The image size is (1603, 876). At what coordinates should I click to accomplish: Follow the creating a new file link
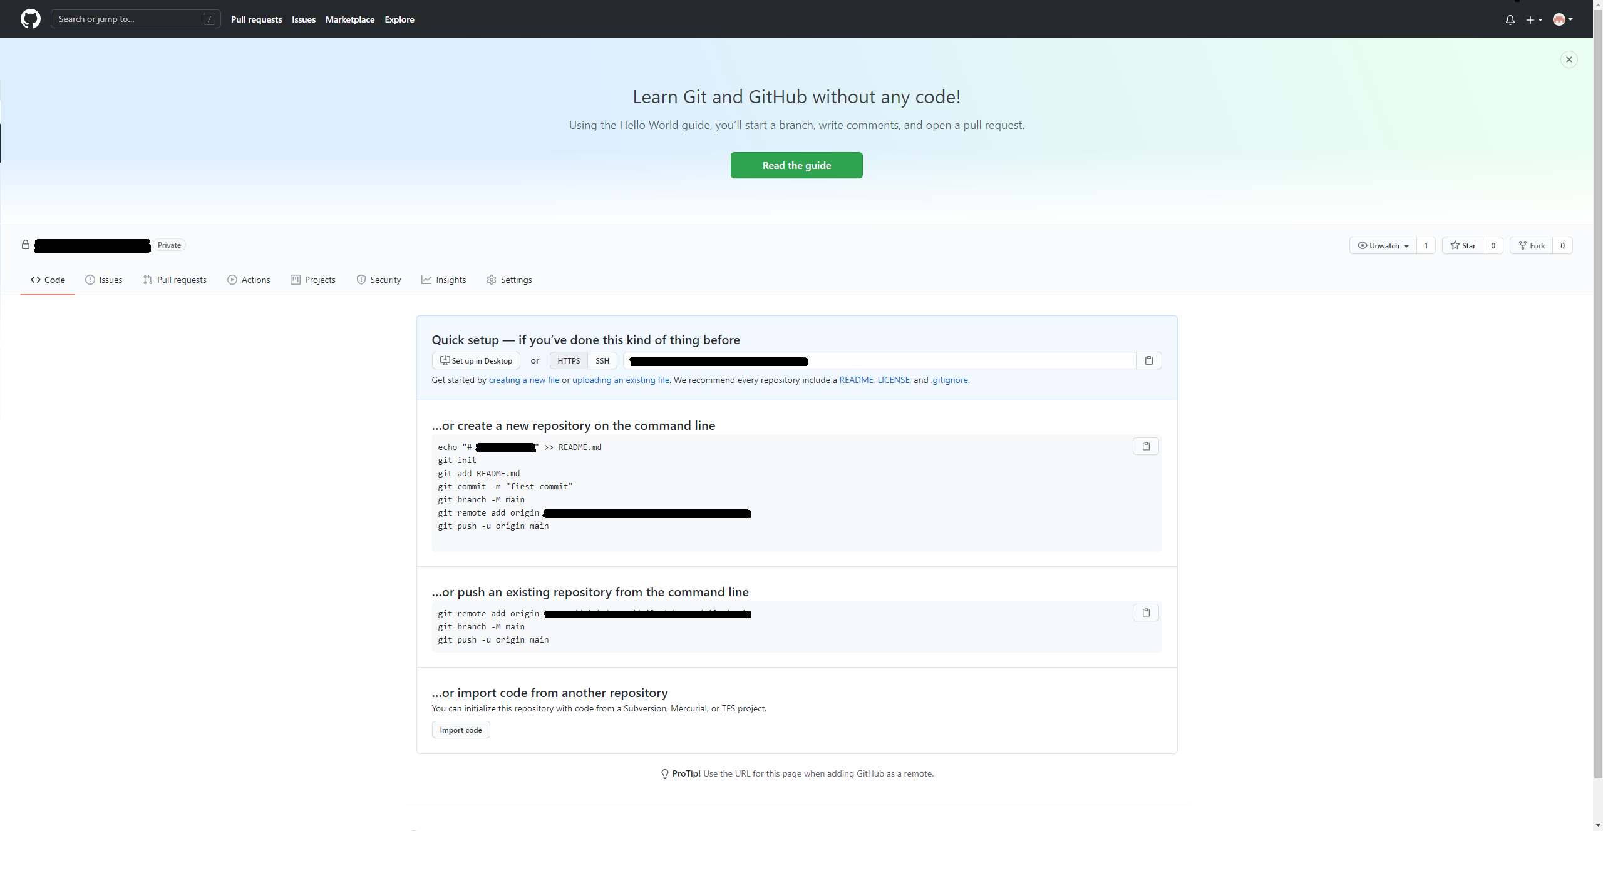(x=523, y=380)
